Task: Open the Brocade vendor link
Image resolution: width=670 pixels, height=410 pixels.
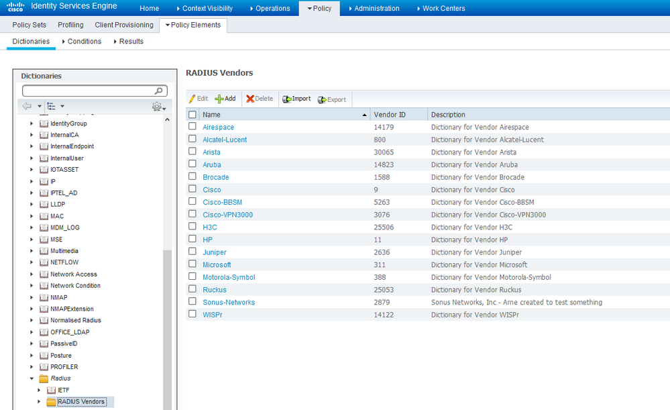Action: point(216,177)
